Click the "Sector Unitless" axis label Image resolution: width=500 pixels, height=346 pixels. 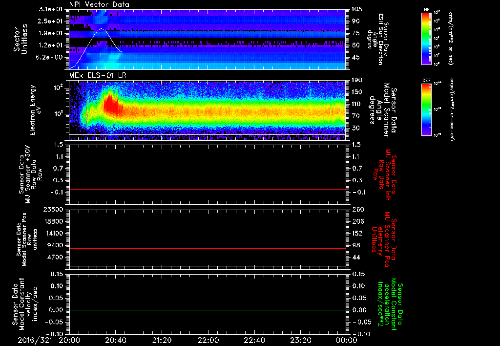tap(21, 39)
